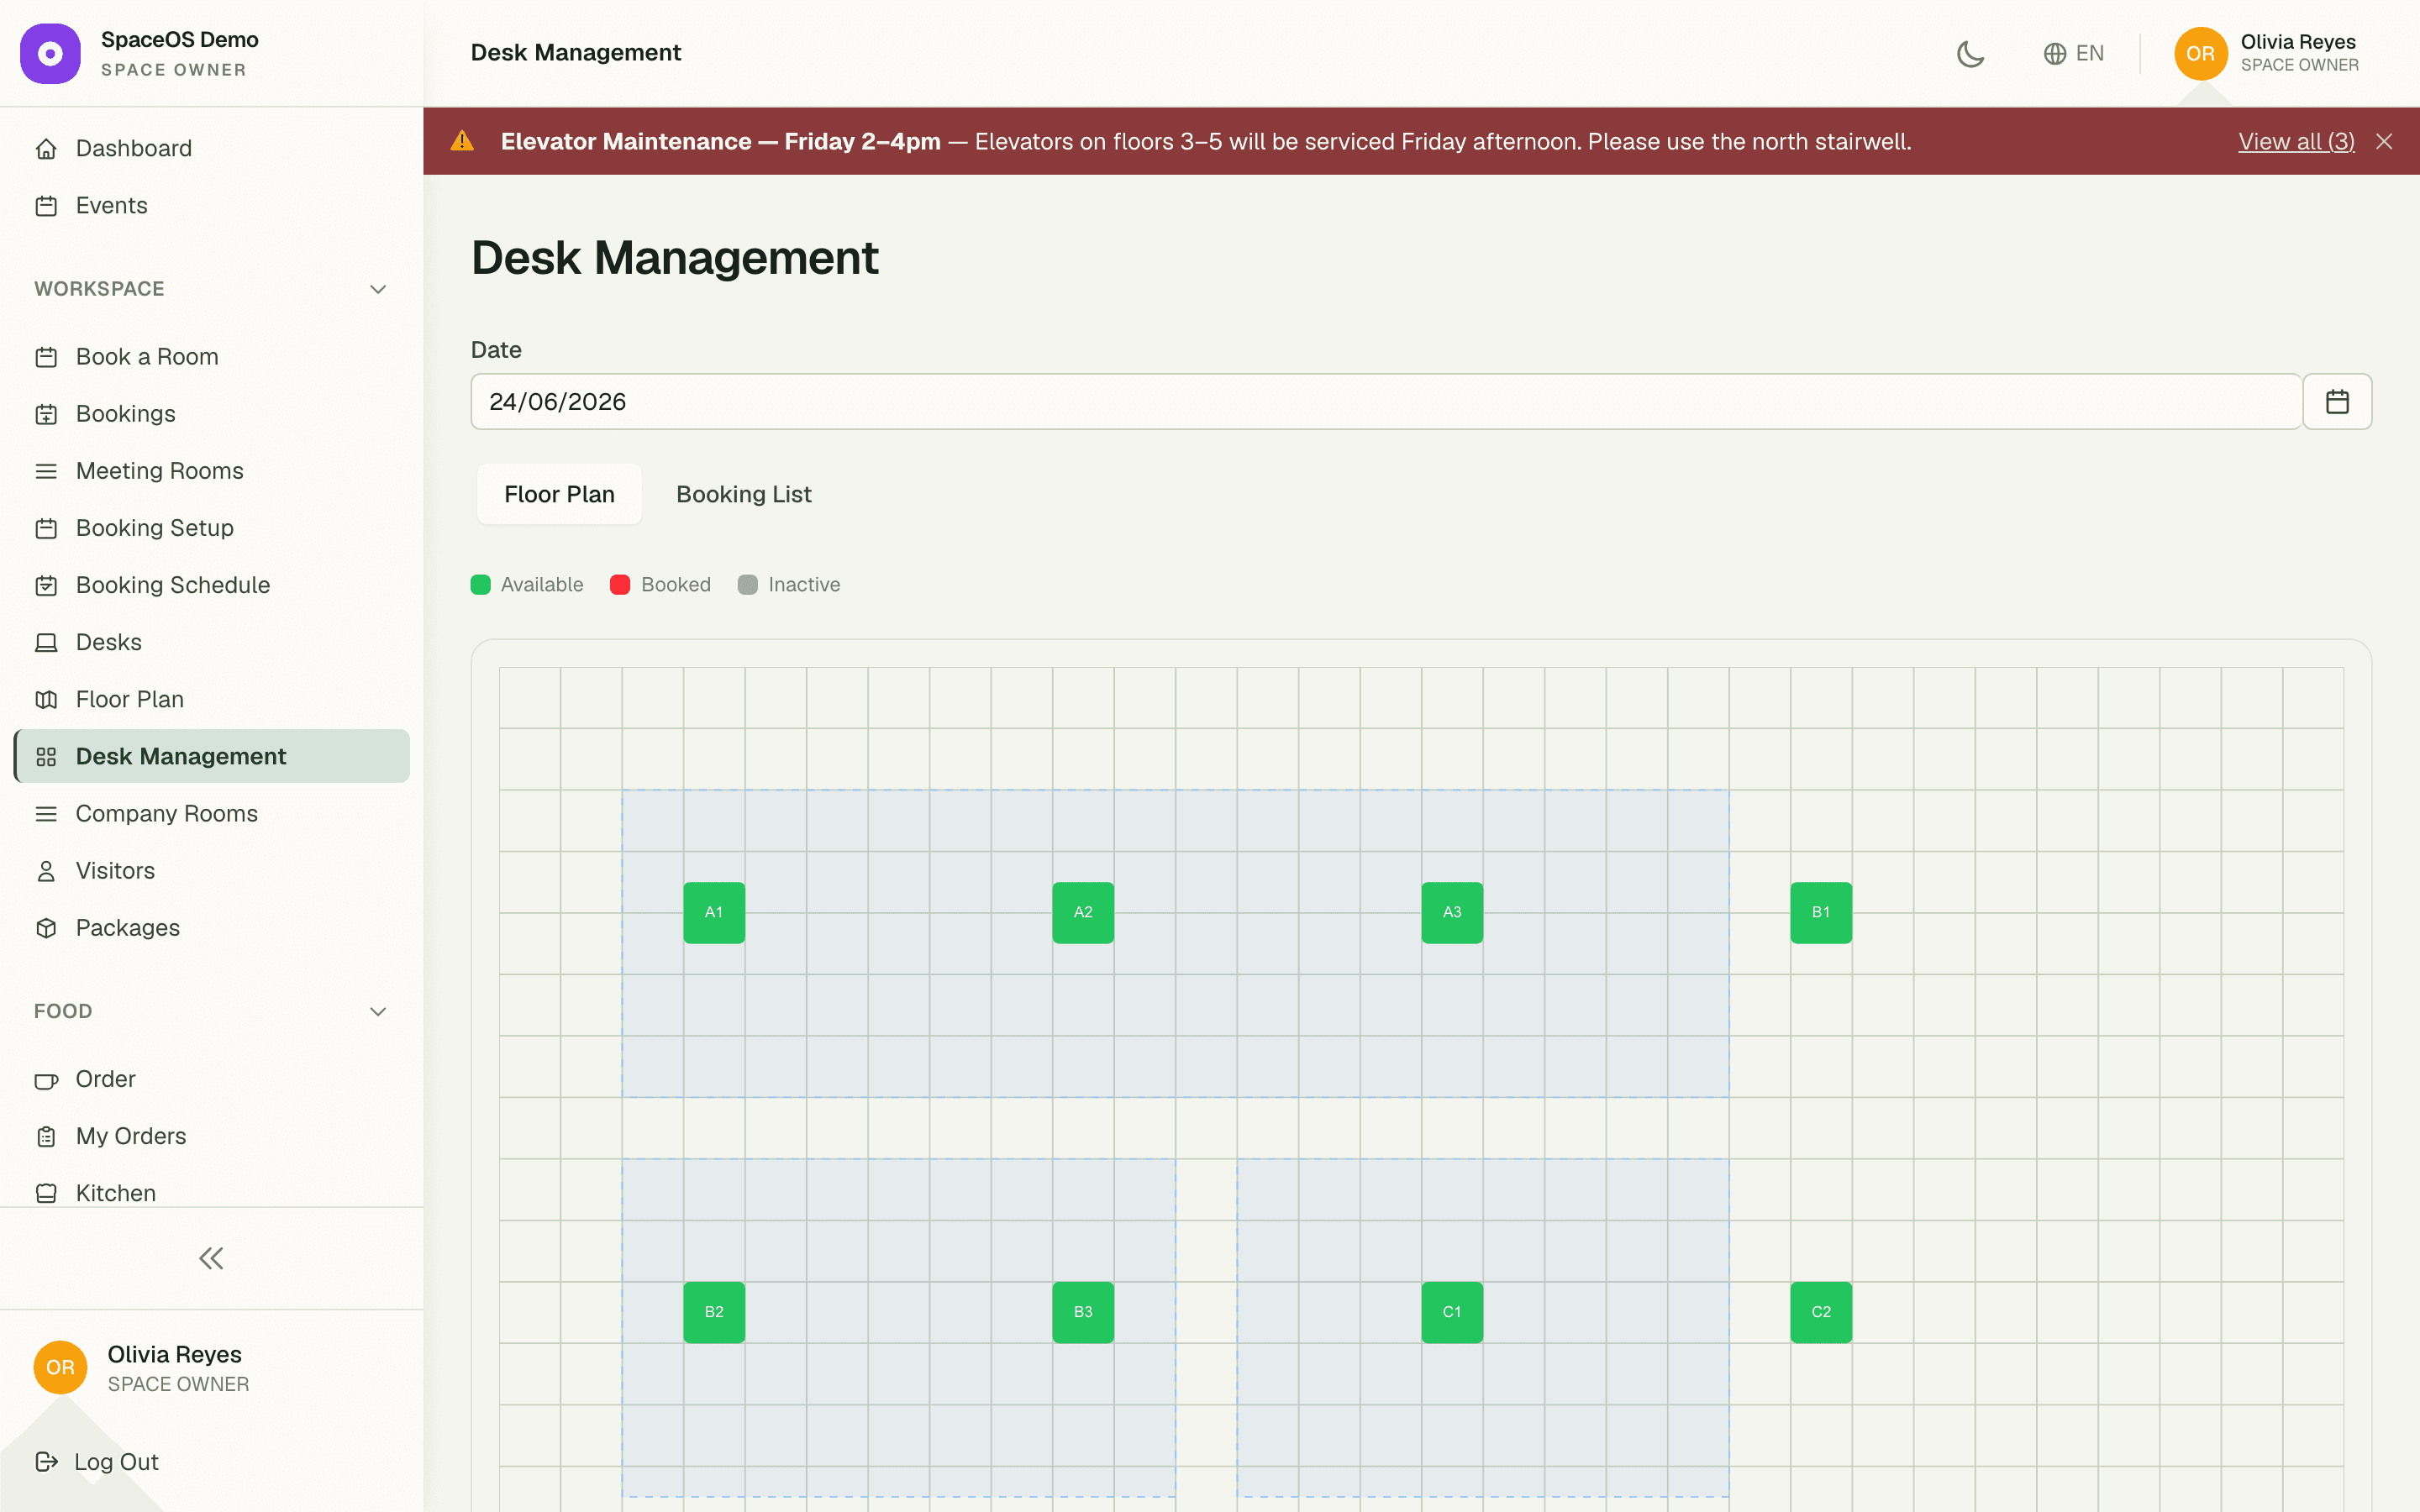Switch to the Booking List tab
The height and width of the screenshot is (1512, 2420).
point(744,494)
